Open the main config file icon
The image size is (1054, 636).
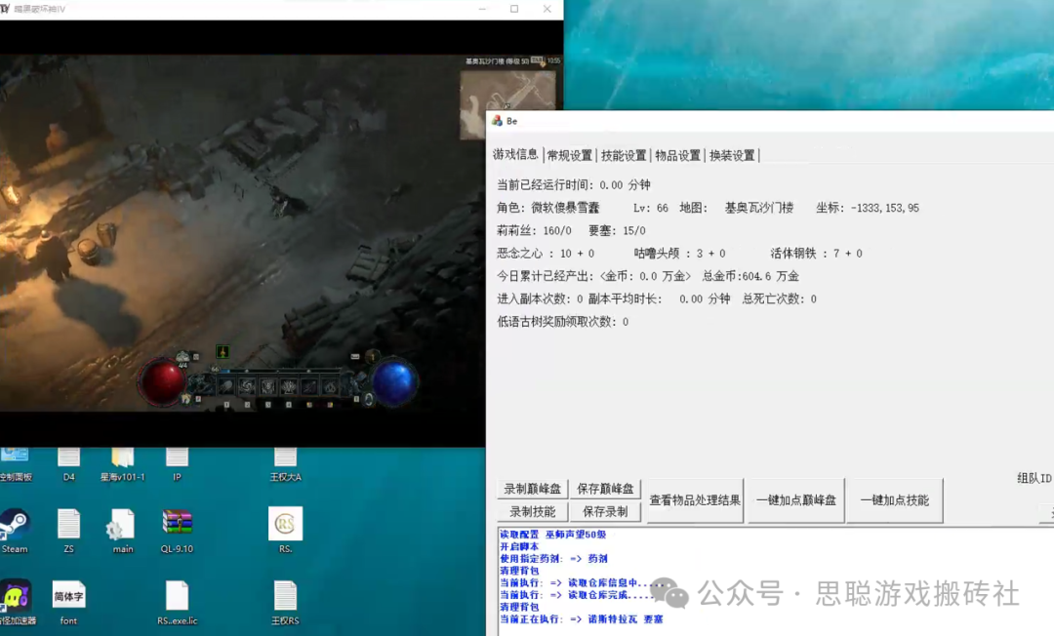122,525
